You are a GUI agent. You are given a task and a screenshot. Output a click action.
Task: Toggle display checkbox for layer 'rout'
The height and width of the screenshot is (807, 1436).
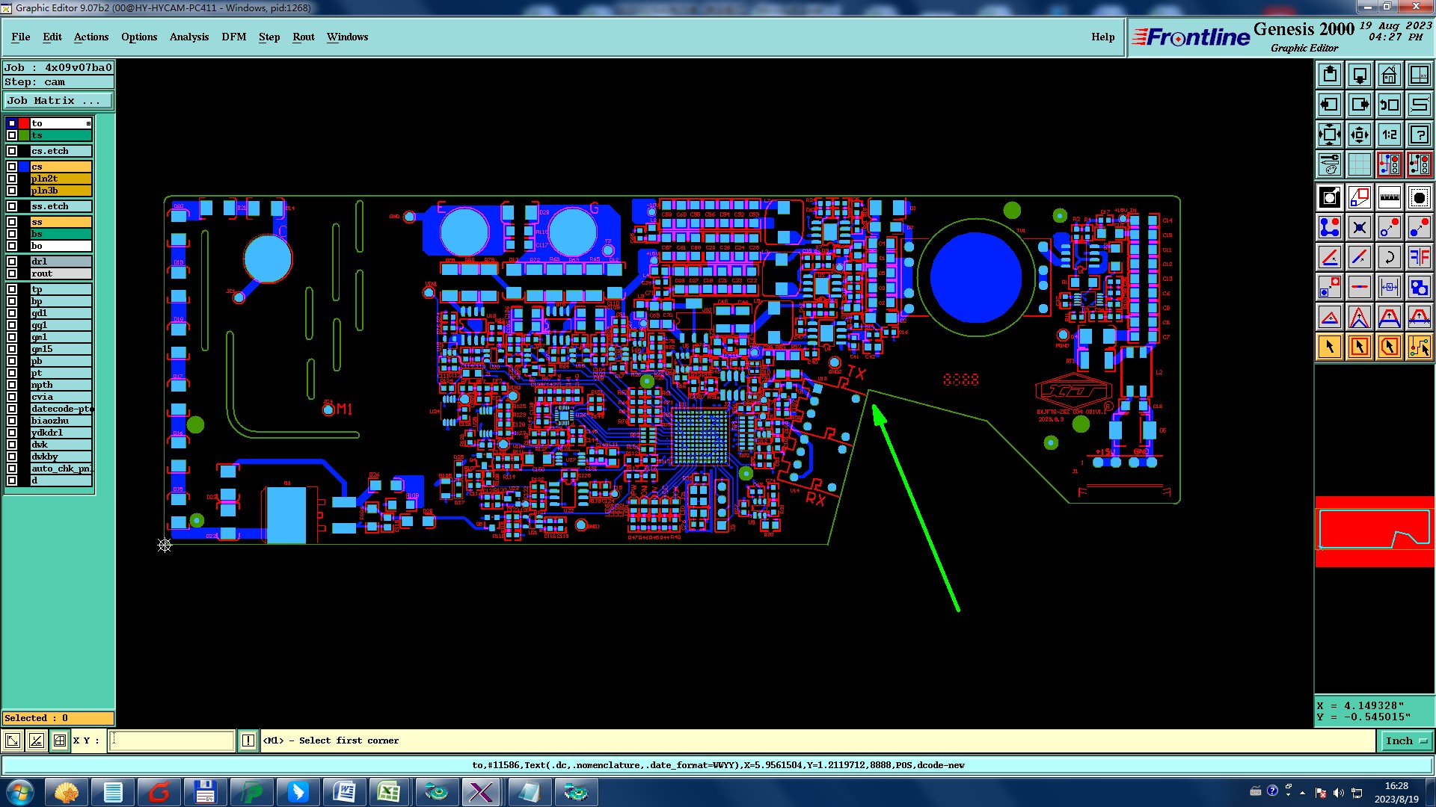tap(12, 273)
